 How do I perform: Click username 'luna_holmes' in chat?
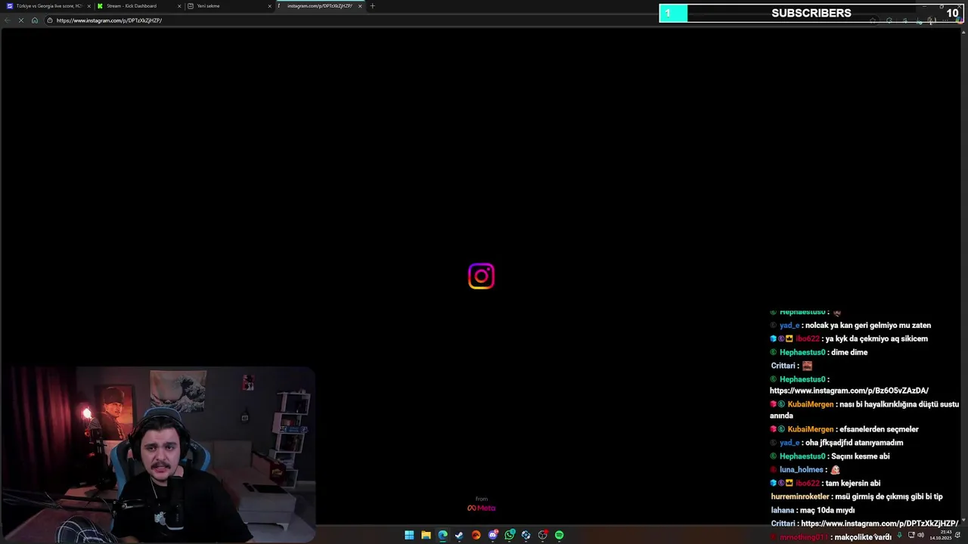pos(801,470)
